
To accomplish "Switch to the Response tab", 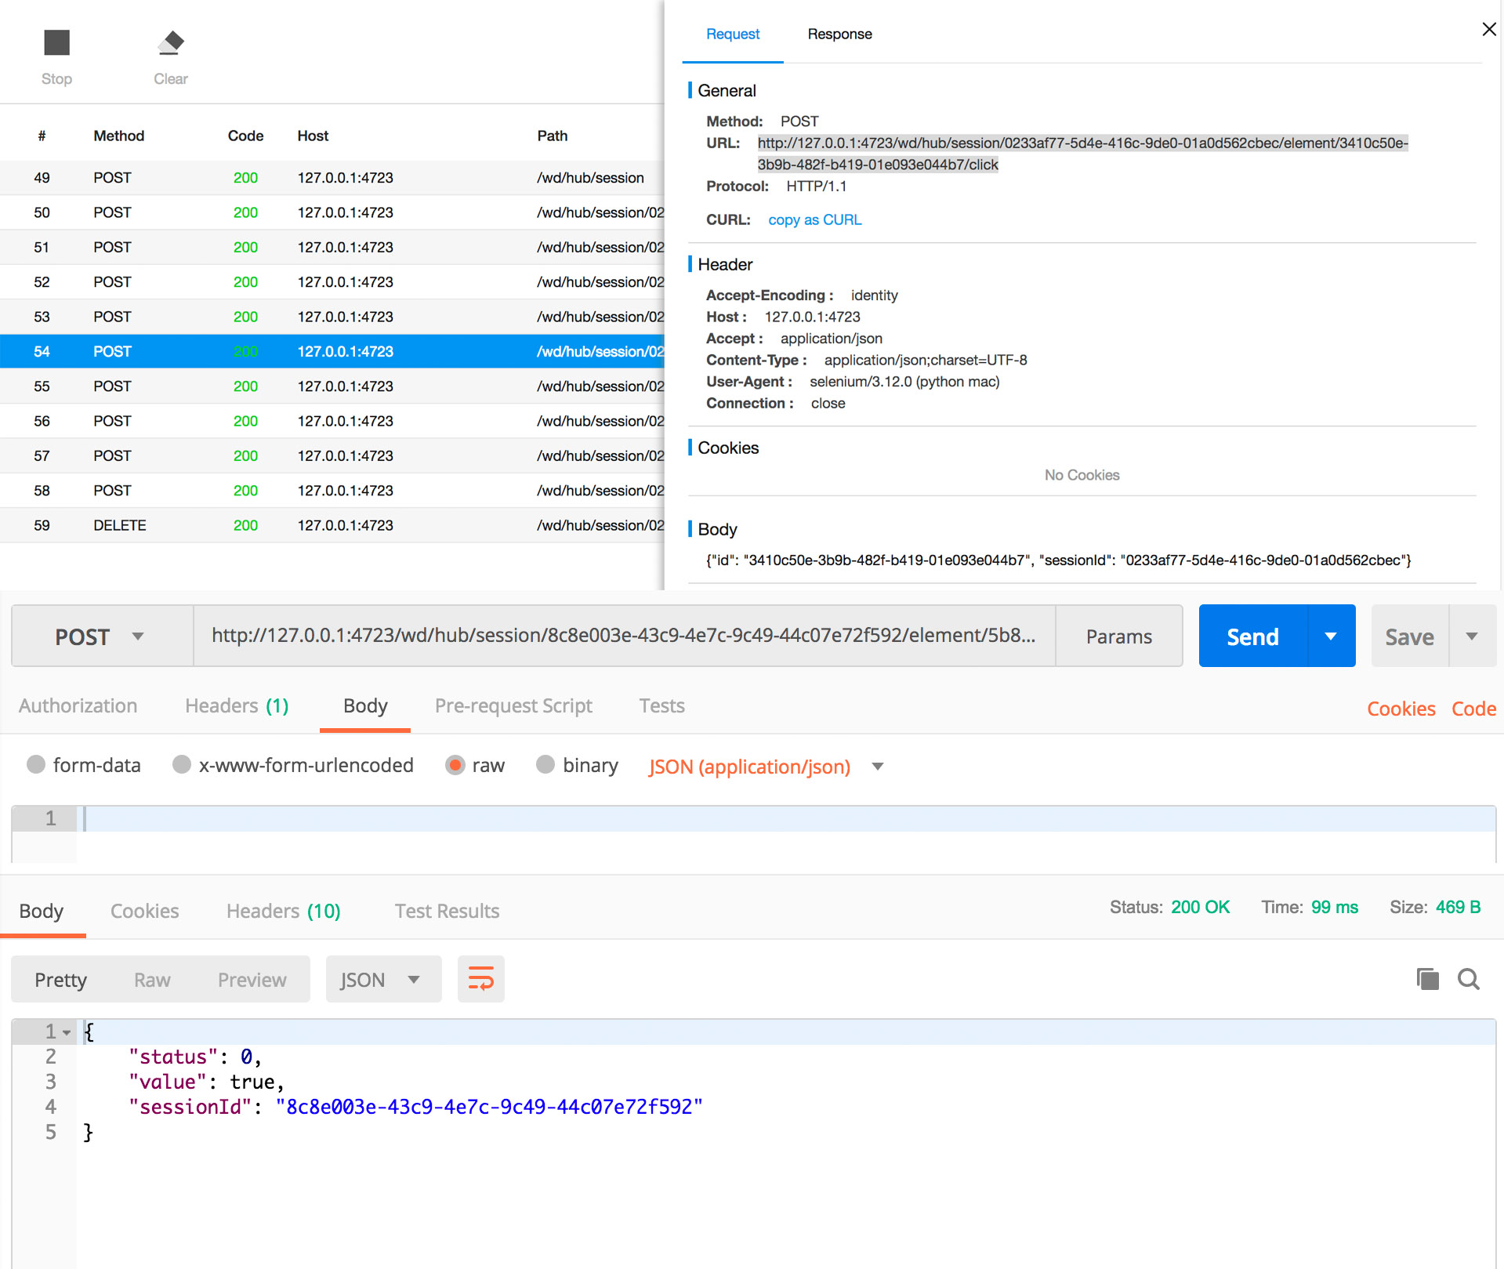I will [x=839, y=34].
